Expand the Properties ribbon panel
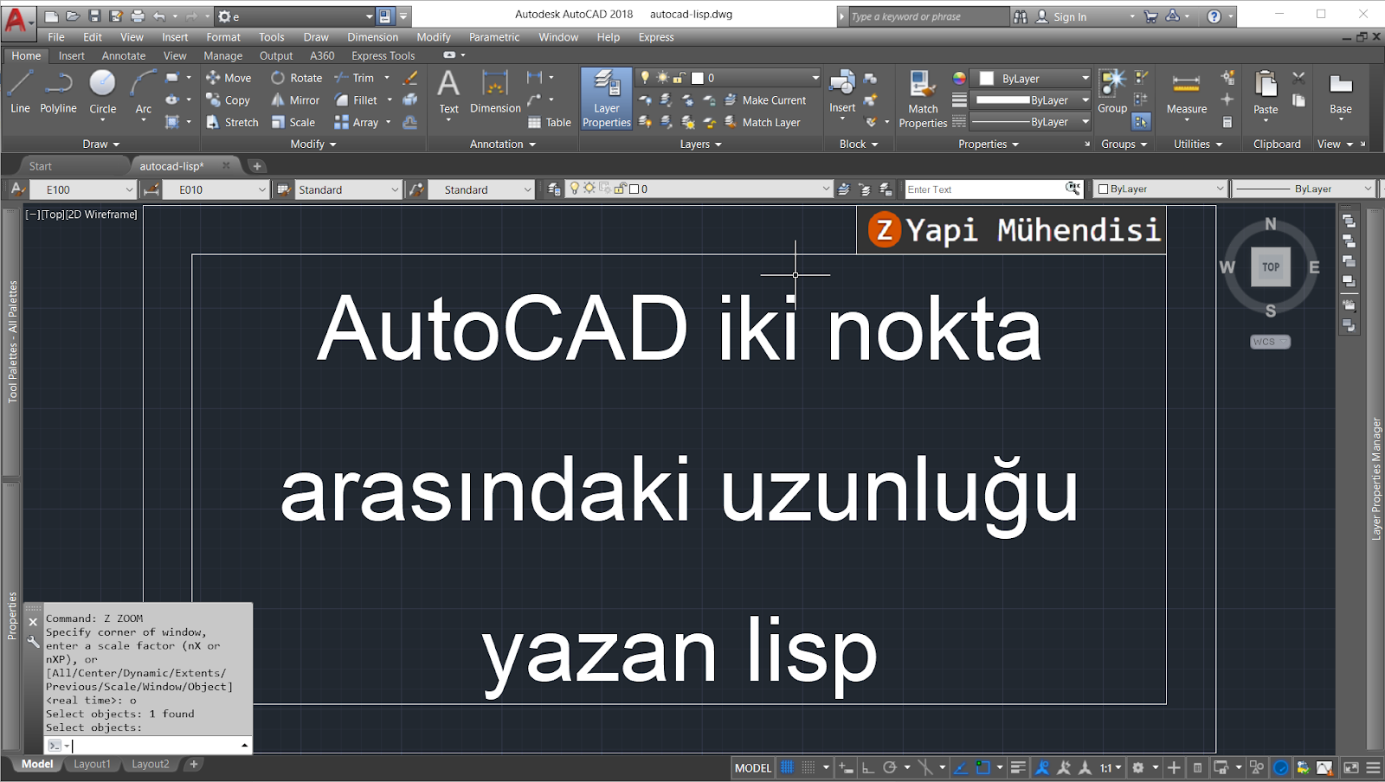Image resolution: width=1385 pixels, height=782 pixels. [989, 144]
